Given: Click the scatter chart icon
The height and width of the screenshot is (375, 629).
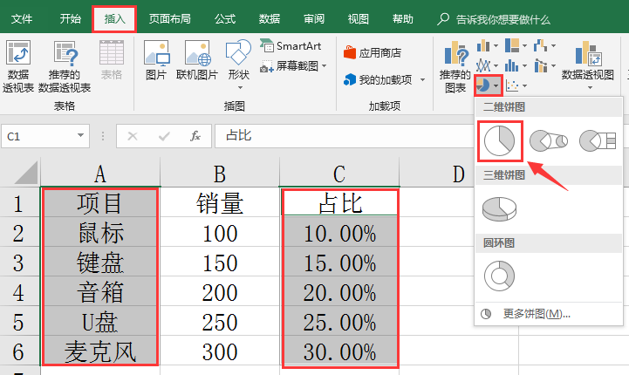Looking at the screenshot, I should click(x=512, y=85).
